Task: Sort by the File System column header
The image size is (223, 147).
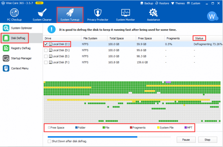Action: click(94, 38)
